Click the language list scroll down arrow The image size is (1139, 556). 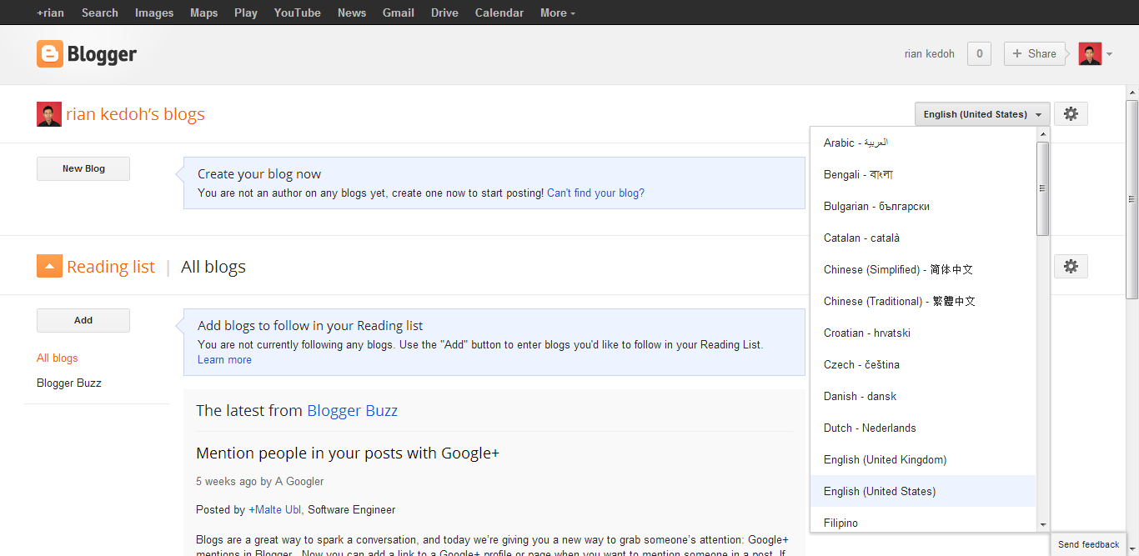[x=1042, y=525]
